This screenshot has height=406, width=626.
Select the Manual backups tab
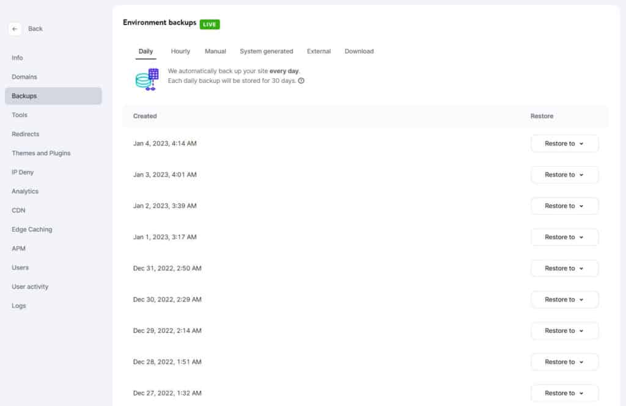coord(215,51)
